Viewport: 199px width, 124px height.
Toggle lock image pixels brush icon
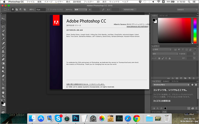click(163, 58)
